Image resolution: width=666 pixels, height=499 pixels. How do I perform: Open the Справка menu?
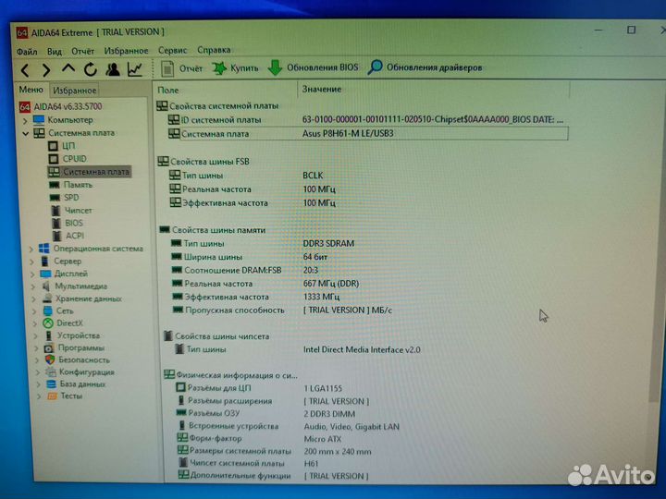tap(214, 50)
